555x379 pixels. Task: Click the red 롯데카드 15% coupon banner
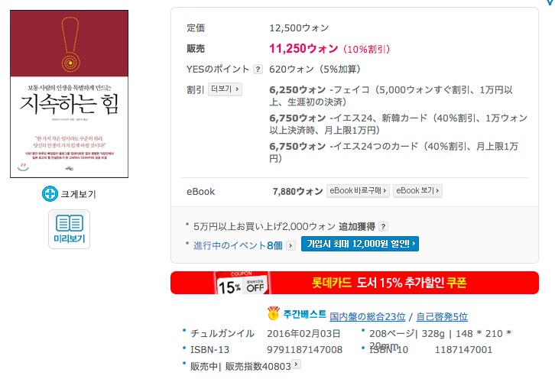pyautogui.click(x=355, y=283)
